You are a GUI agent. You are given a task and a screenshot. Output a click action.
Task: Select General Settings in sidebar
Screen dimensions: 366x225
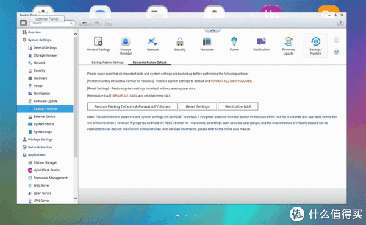coord(45,47)
